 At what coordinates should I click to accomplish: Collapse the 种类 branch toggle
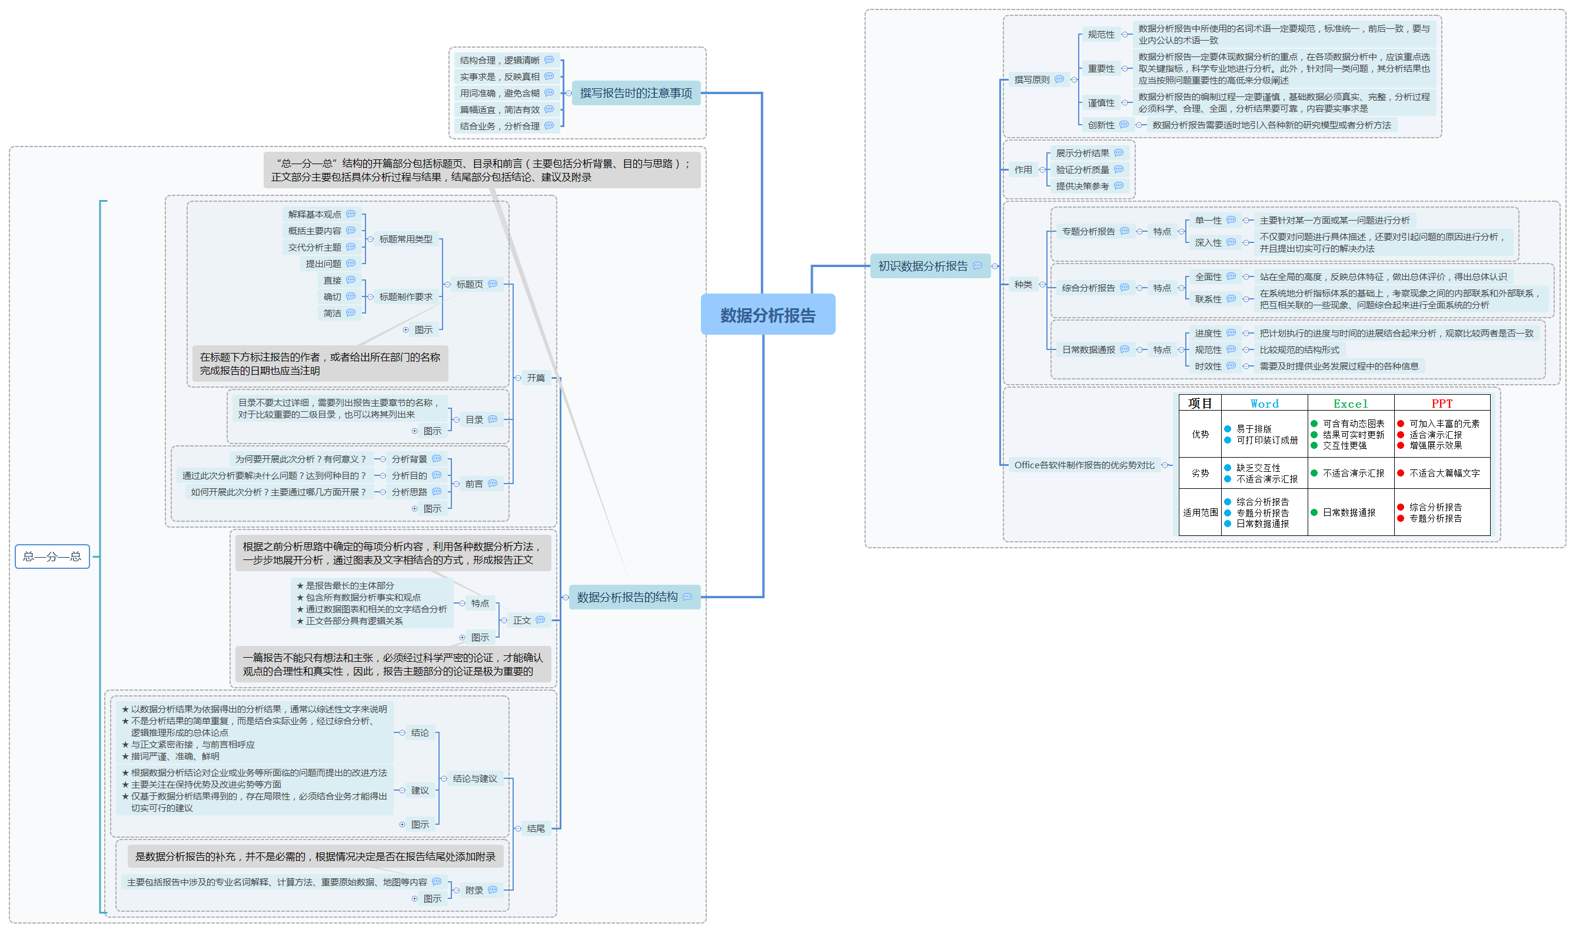(1042, 284)
